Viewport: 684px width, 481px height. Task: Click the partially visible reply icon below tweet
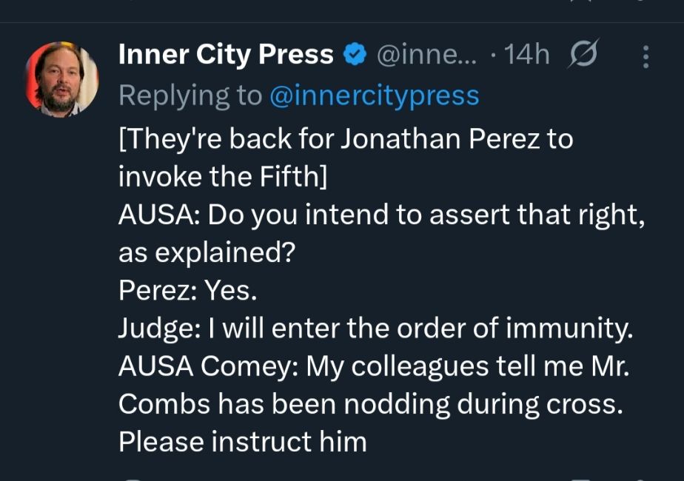pos(133,478)
